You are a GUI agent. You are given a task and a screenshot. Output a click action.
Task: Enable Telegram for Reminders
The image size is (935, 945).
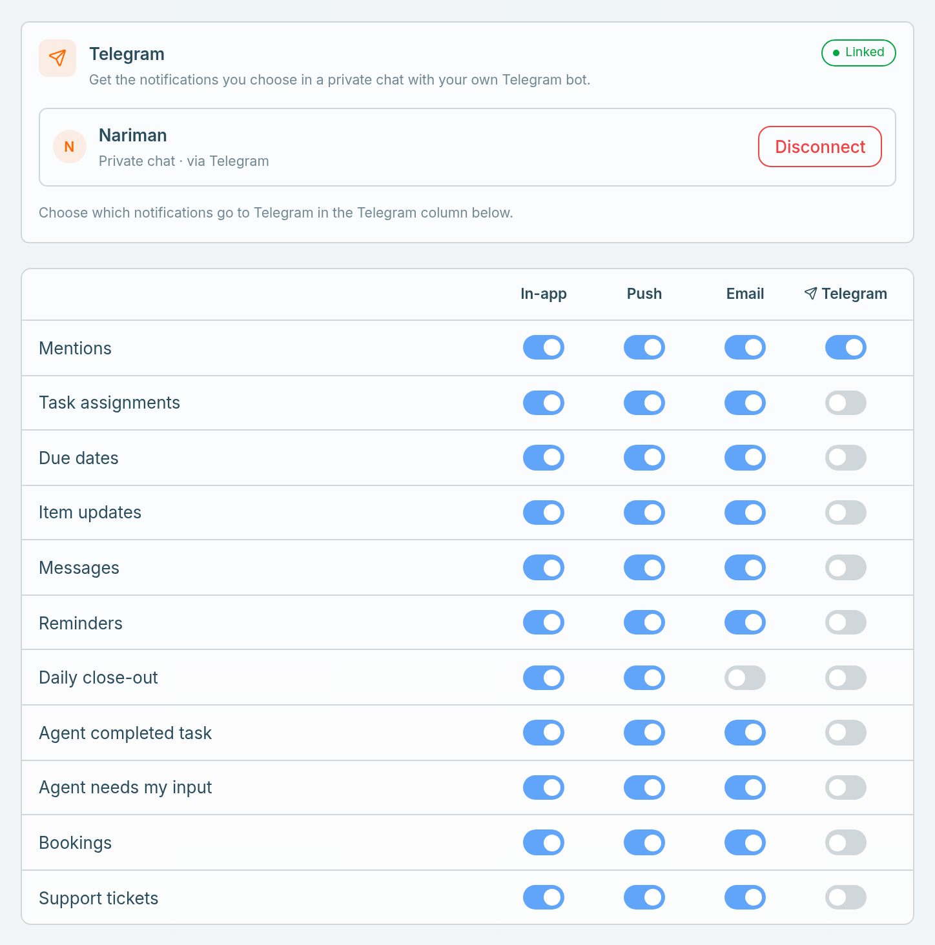tap(846, 622)
